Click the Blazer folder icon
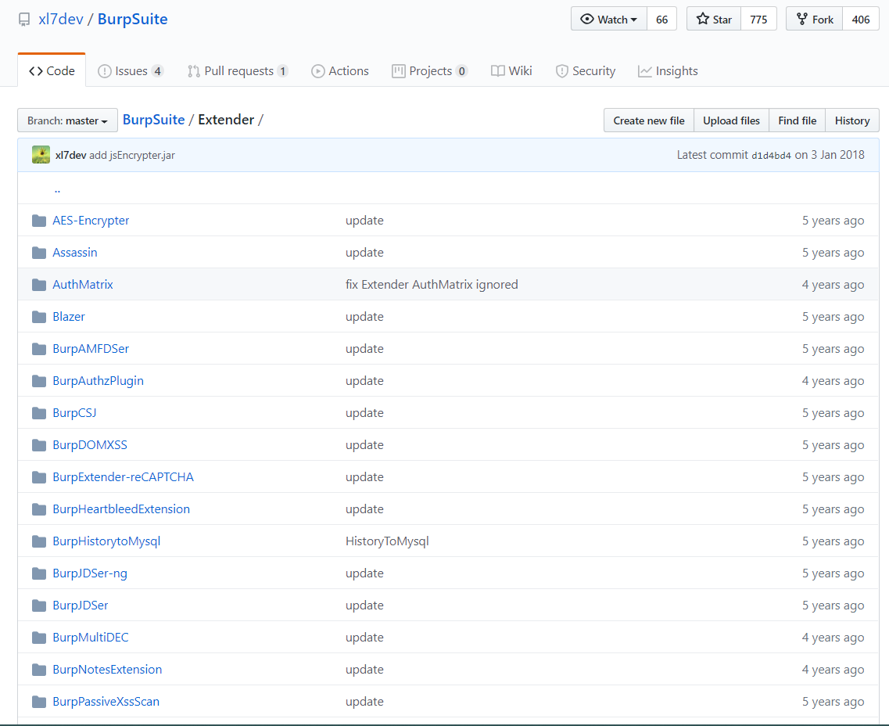This screenshot has height=726, width=889. (39, 317)
